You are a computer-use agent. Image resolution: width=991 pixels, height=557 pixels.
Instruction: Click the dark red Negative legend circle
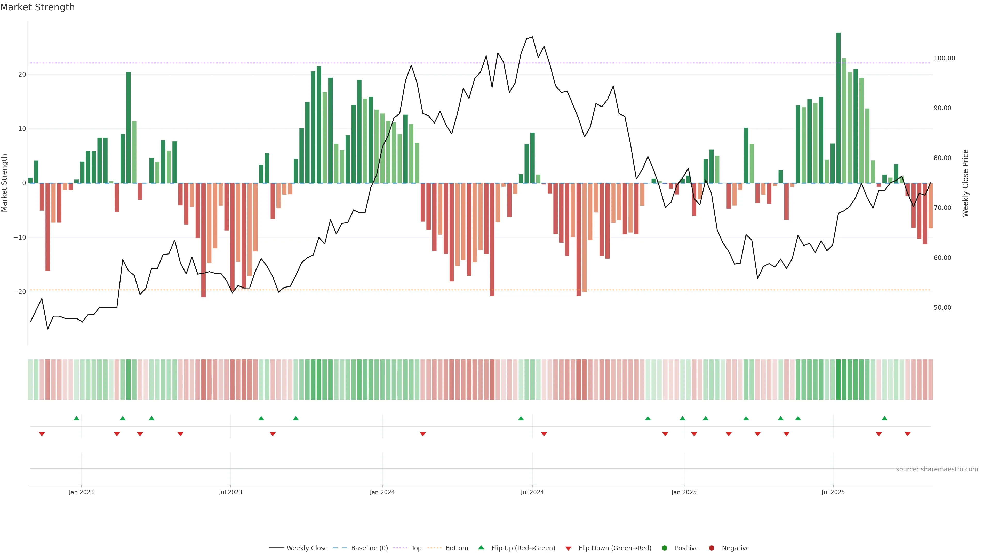tap(711, 548)
